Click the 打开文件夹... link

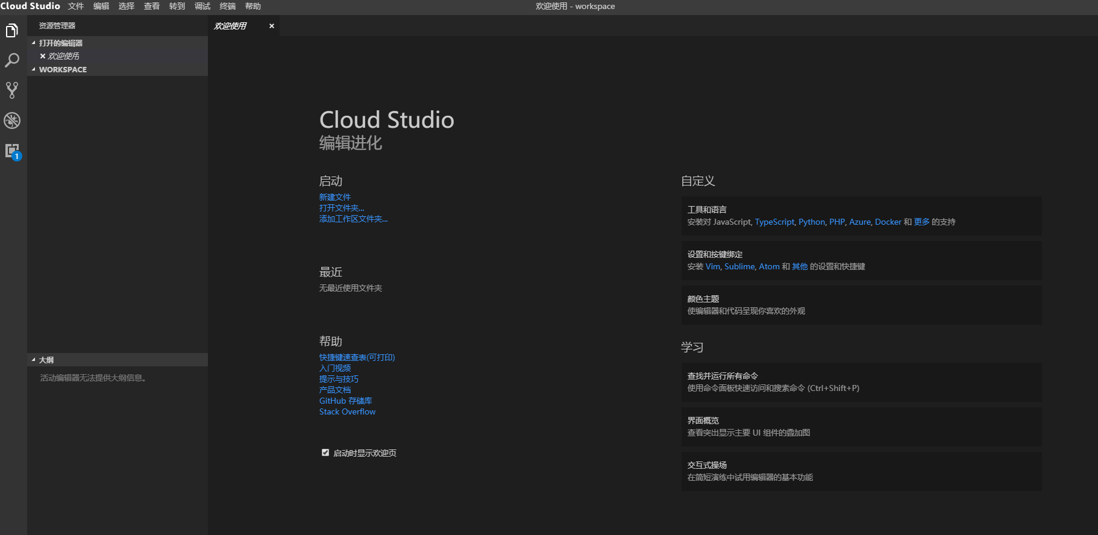coord(342,208)
